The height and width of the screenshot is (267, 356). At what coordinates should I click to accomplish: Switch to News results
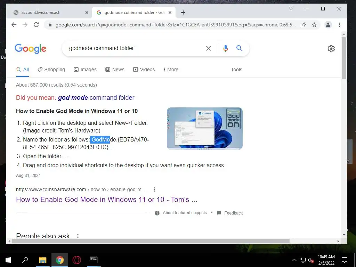[115, 70]
